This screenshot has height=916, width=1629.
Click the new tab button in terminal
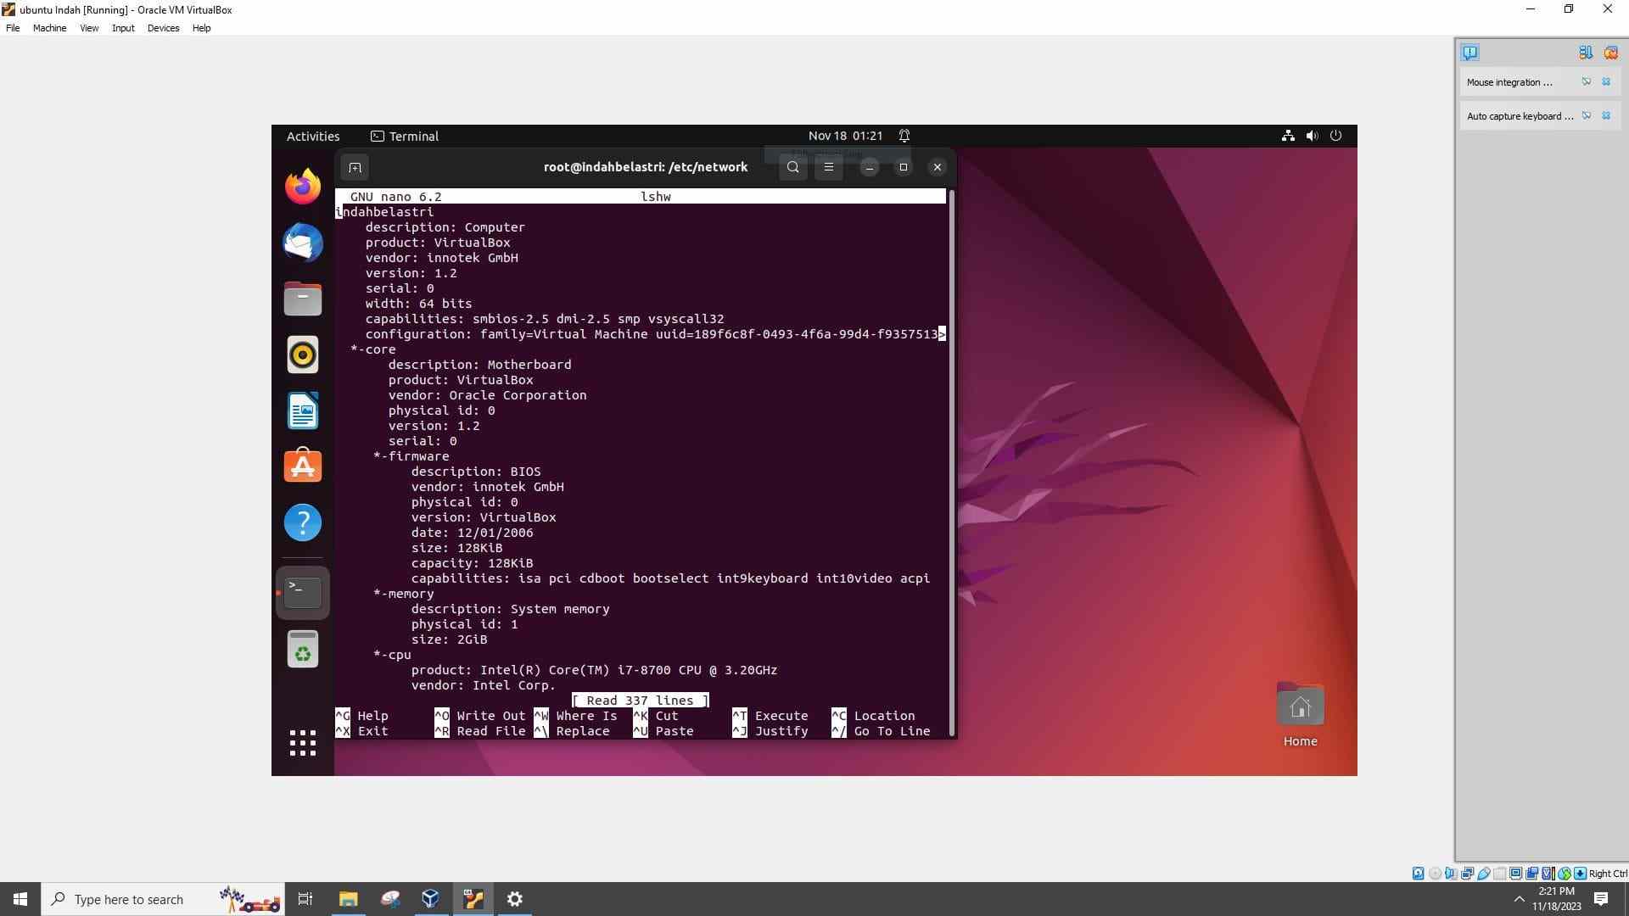coord(355,167)
